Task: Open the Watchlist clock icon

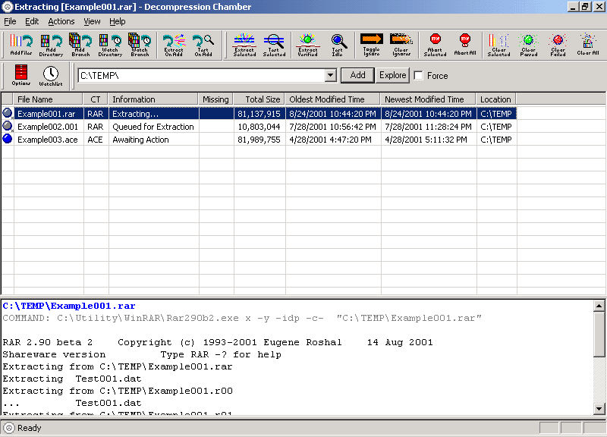Action: 51,75
